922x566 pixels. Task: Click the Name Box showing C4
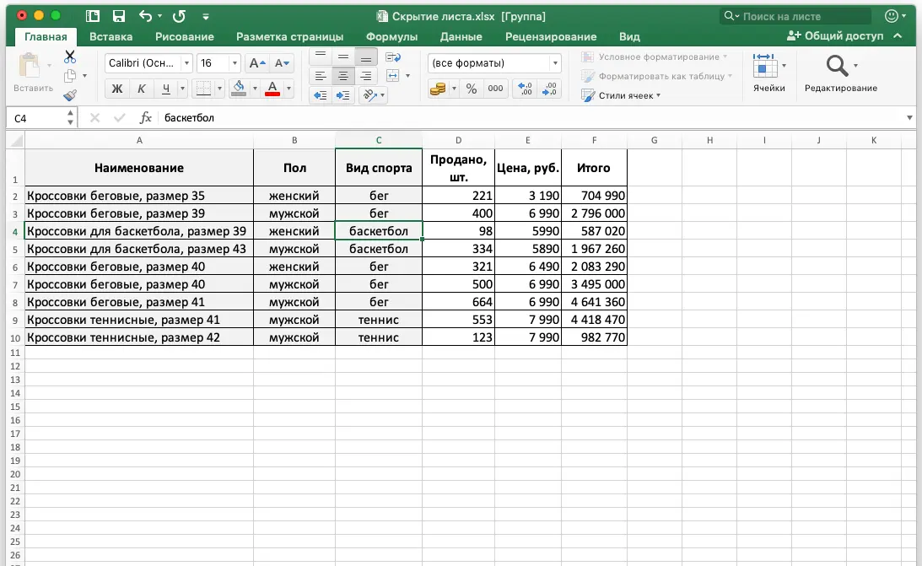[36, 117]
